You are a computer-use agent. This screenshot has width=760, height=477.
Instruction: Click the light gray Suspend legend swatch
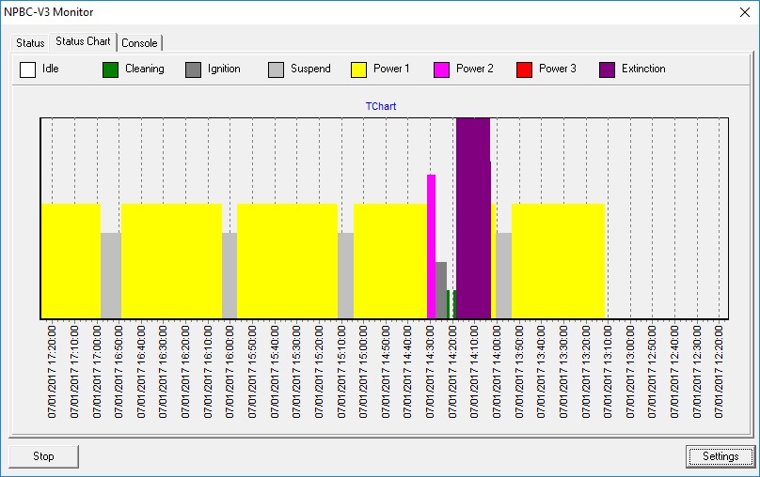pos(277,69)
